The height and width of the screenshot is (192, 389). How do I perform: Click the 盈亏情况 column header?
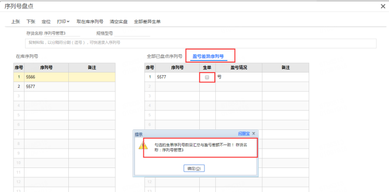click(x=239, y=67)
